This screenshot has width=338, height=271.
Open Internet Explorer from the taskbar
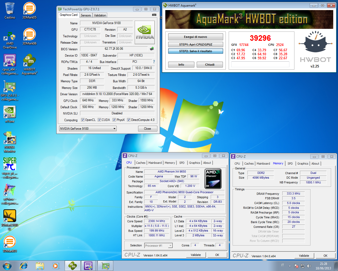tap(24, 266)
